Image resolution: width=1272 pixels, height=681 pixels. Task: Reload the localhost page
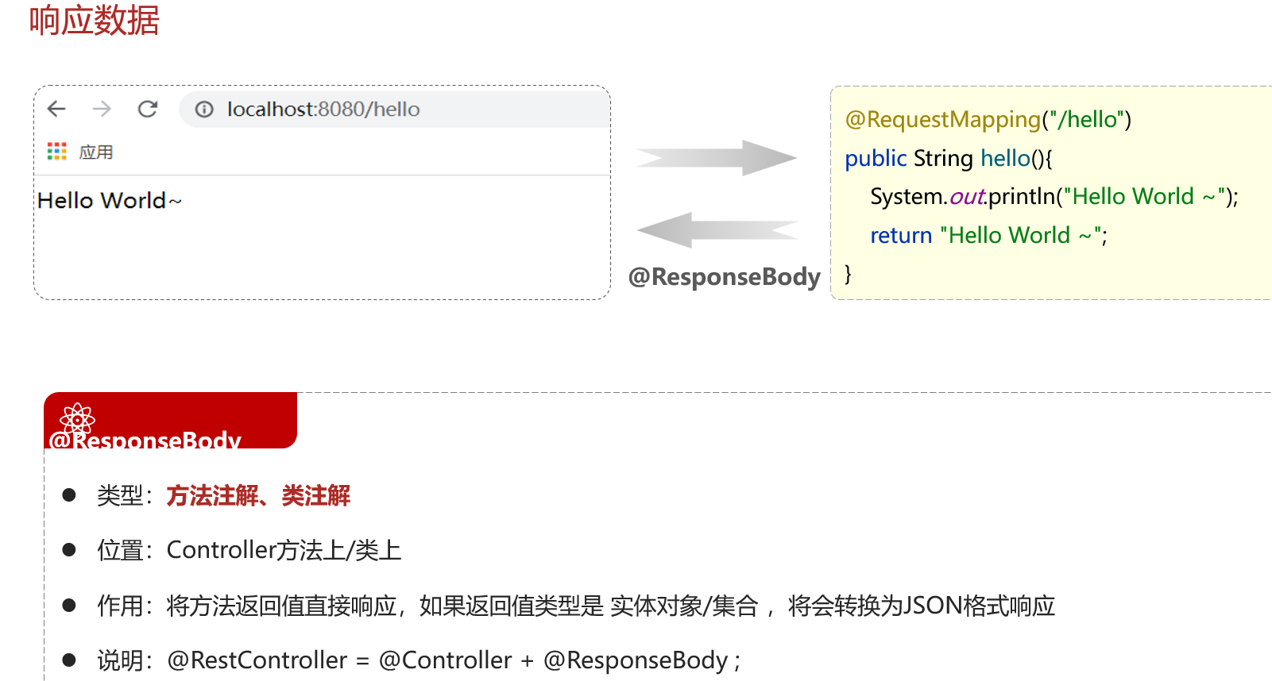click(x=148, y=109)
